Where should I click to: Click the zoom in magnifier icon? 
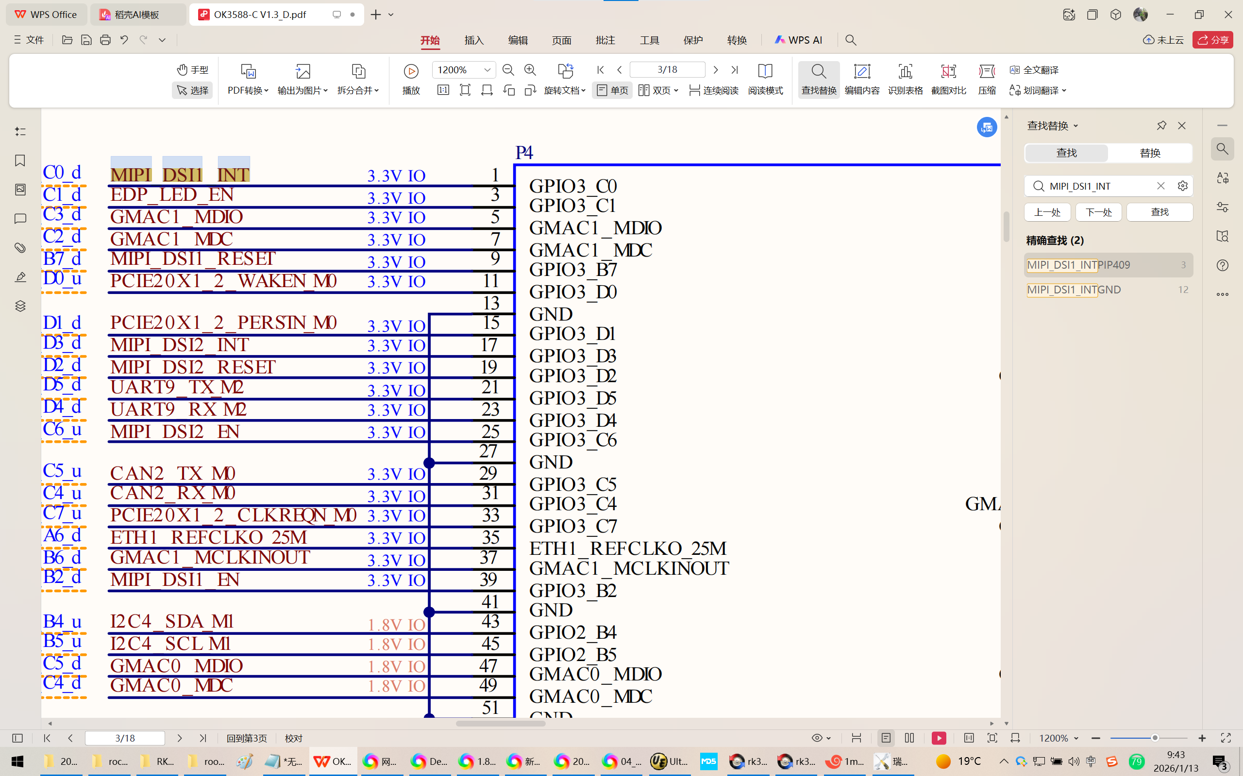click(530, 70)
